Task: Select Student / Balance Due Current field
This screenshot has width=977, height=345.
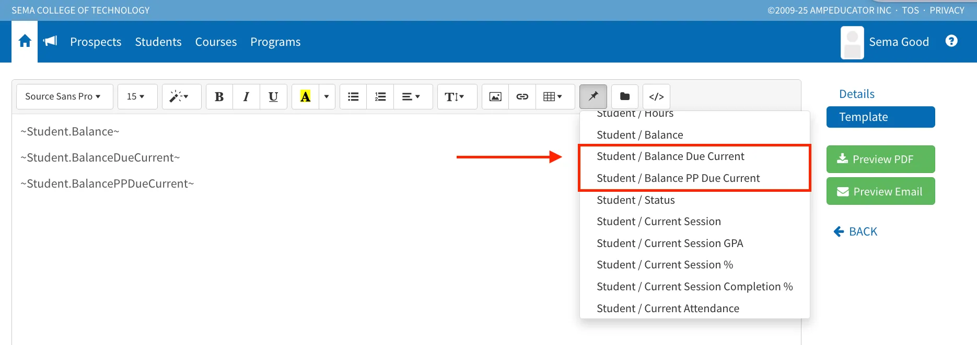Action: point(695,156)
